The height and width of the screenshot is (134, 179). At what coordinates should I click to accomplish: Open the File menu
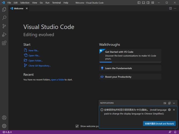pyautogui.click(x=9, y=3)
